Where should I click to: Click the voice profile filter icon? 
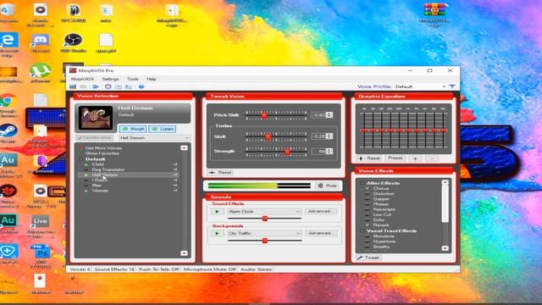coord(452,86)
